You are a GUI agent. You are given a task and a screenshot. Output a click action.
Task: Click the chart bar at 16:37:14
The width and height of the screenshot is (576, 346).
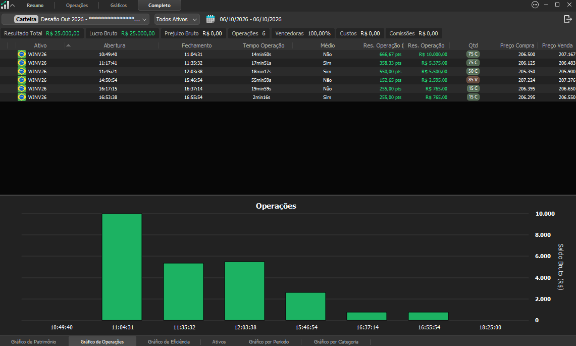(366, 316)
